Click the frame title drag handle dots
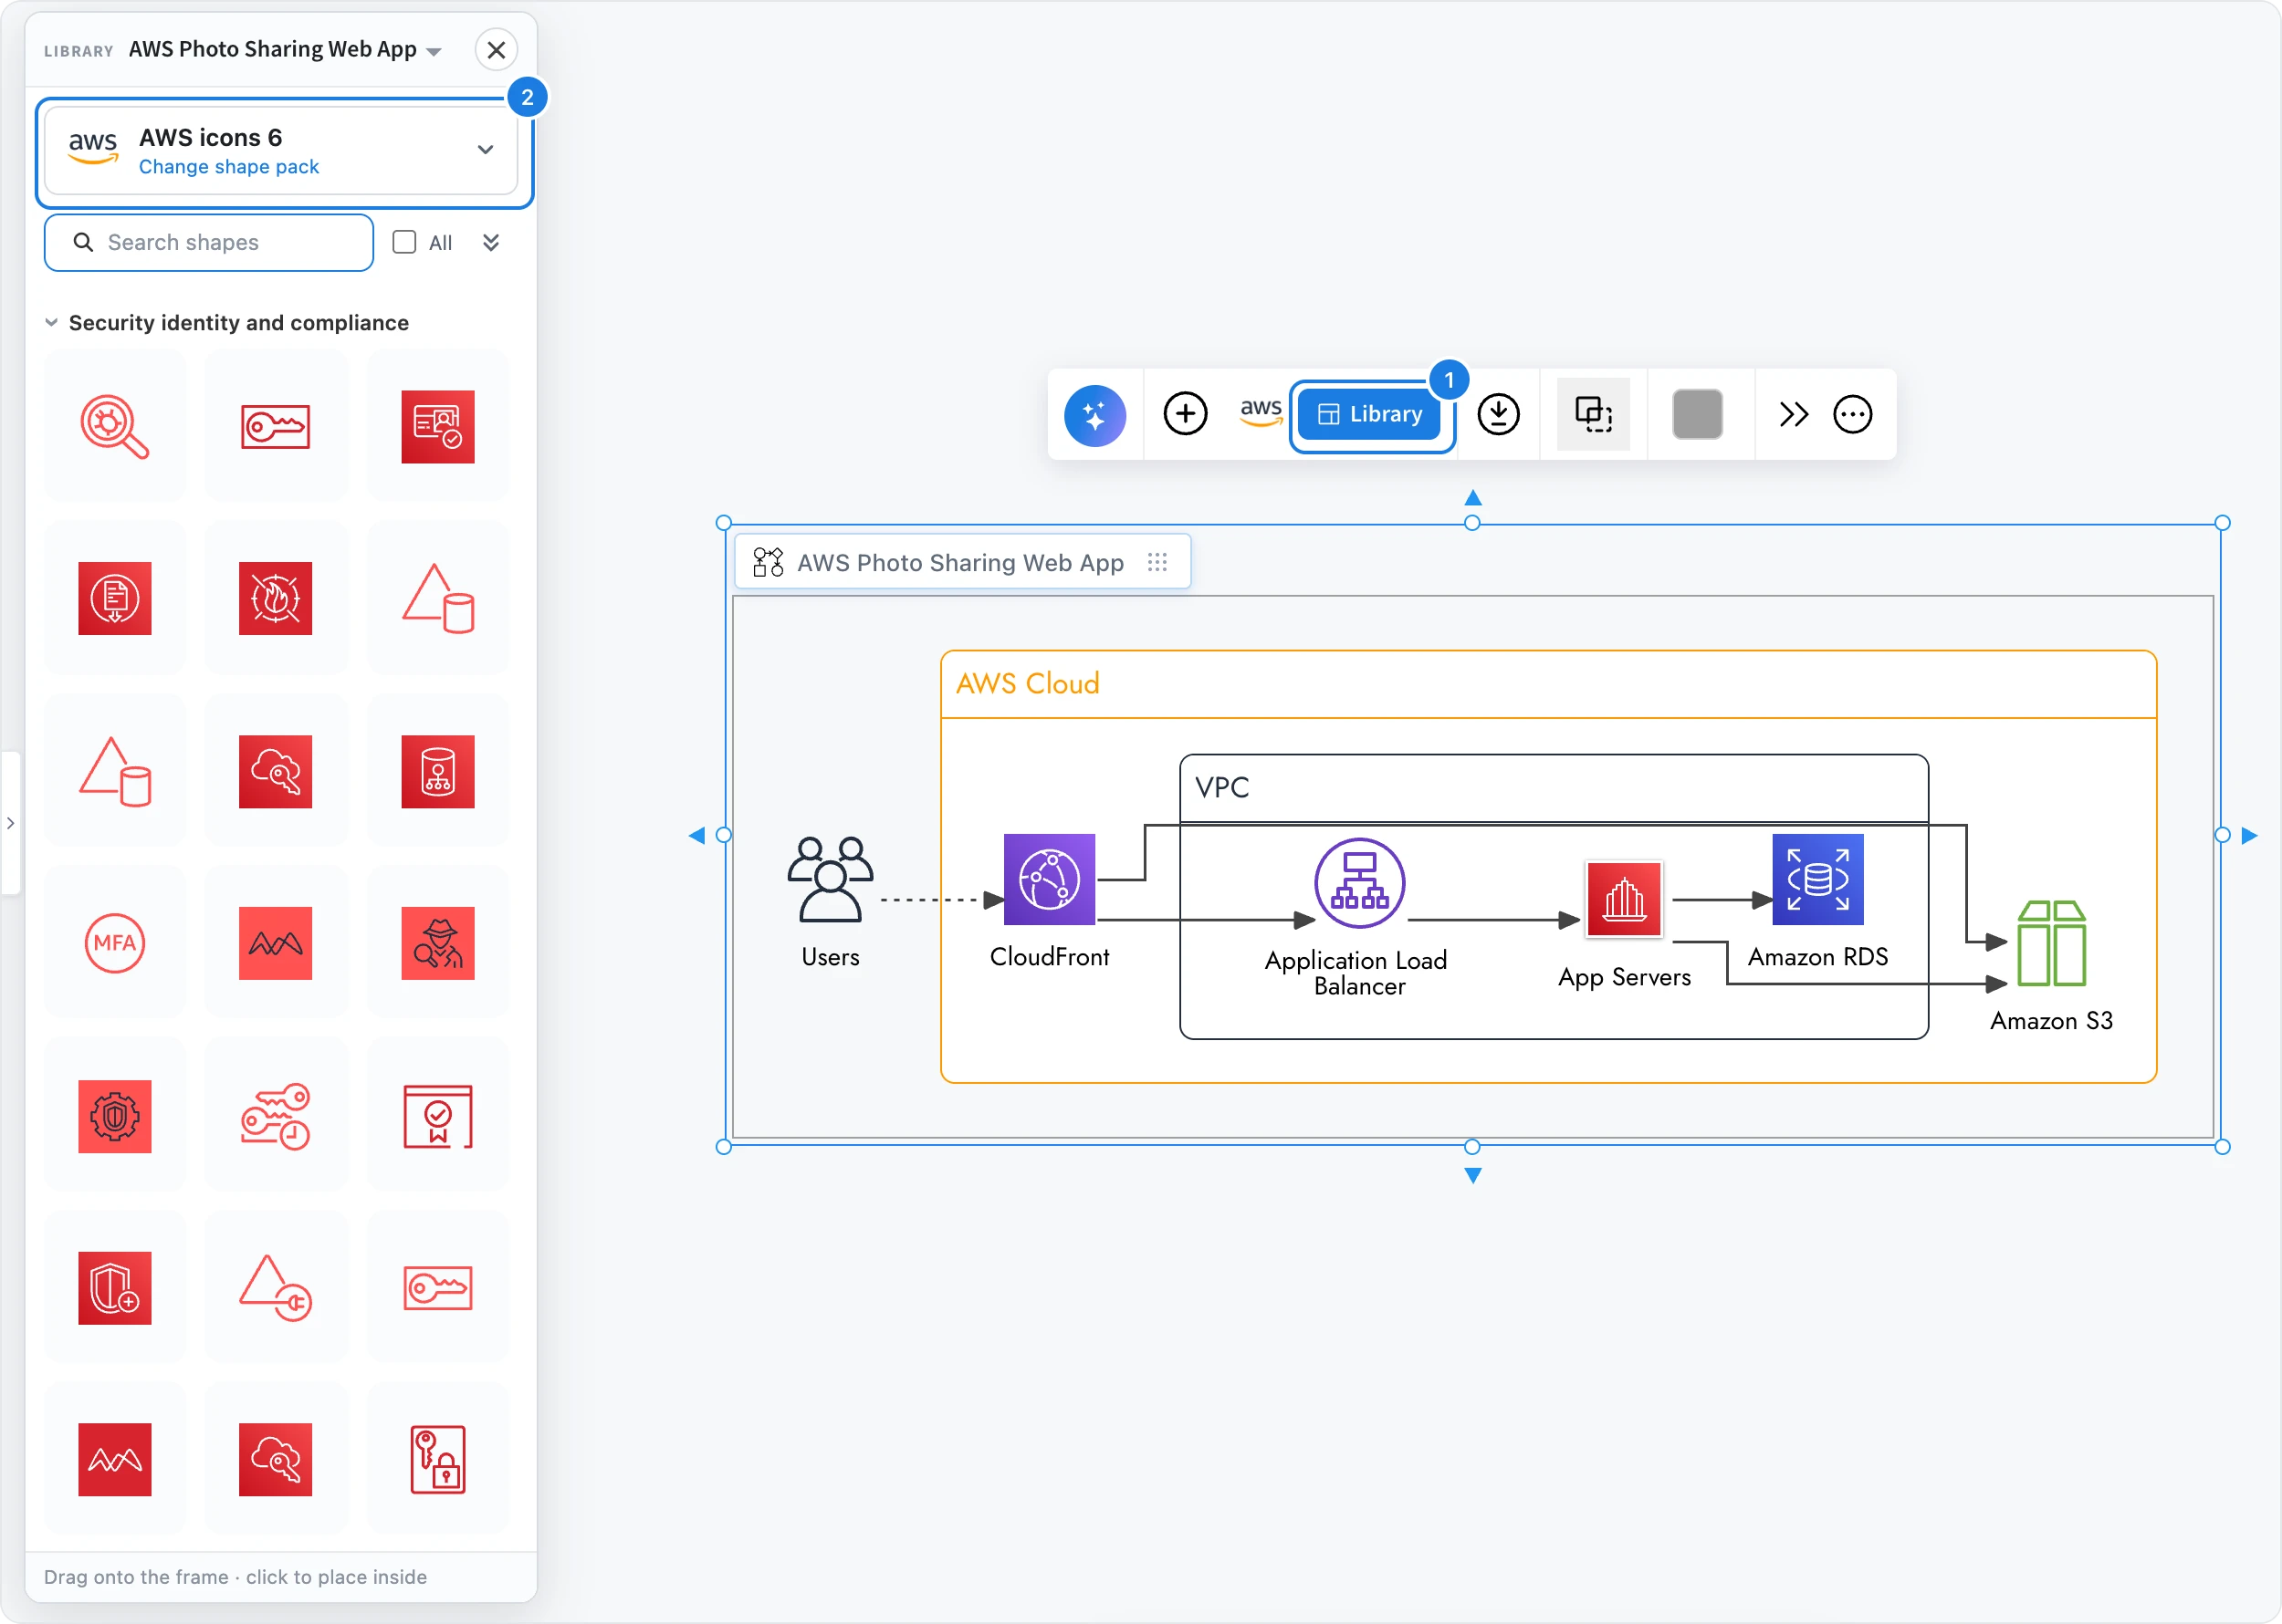2282x1624 pixels. (x=1157, y=562)
